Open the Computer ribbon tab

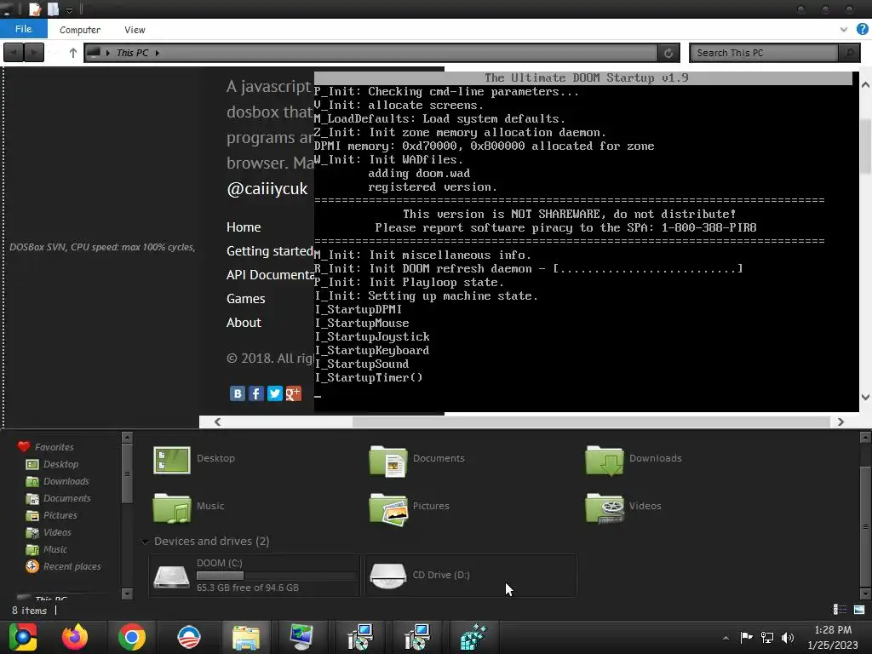(80, 30)
